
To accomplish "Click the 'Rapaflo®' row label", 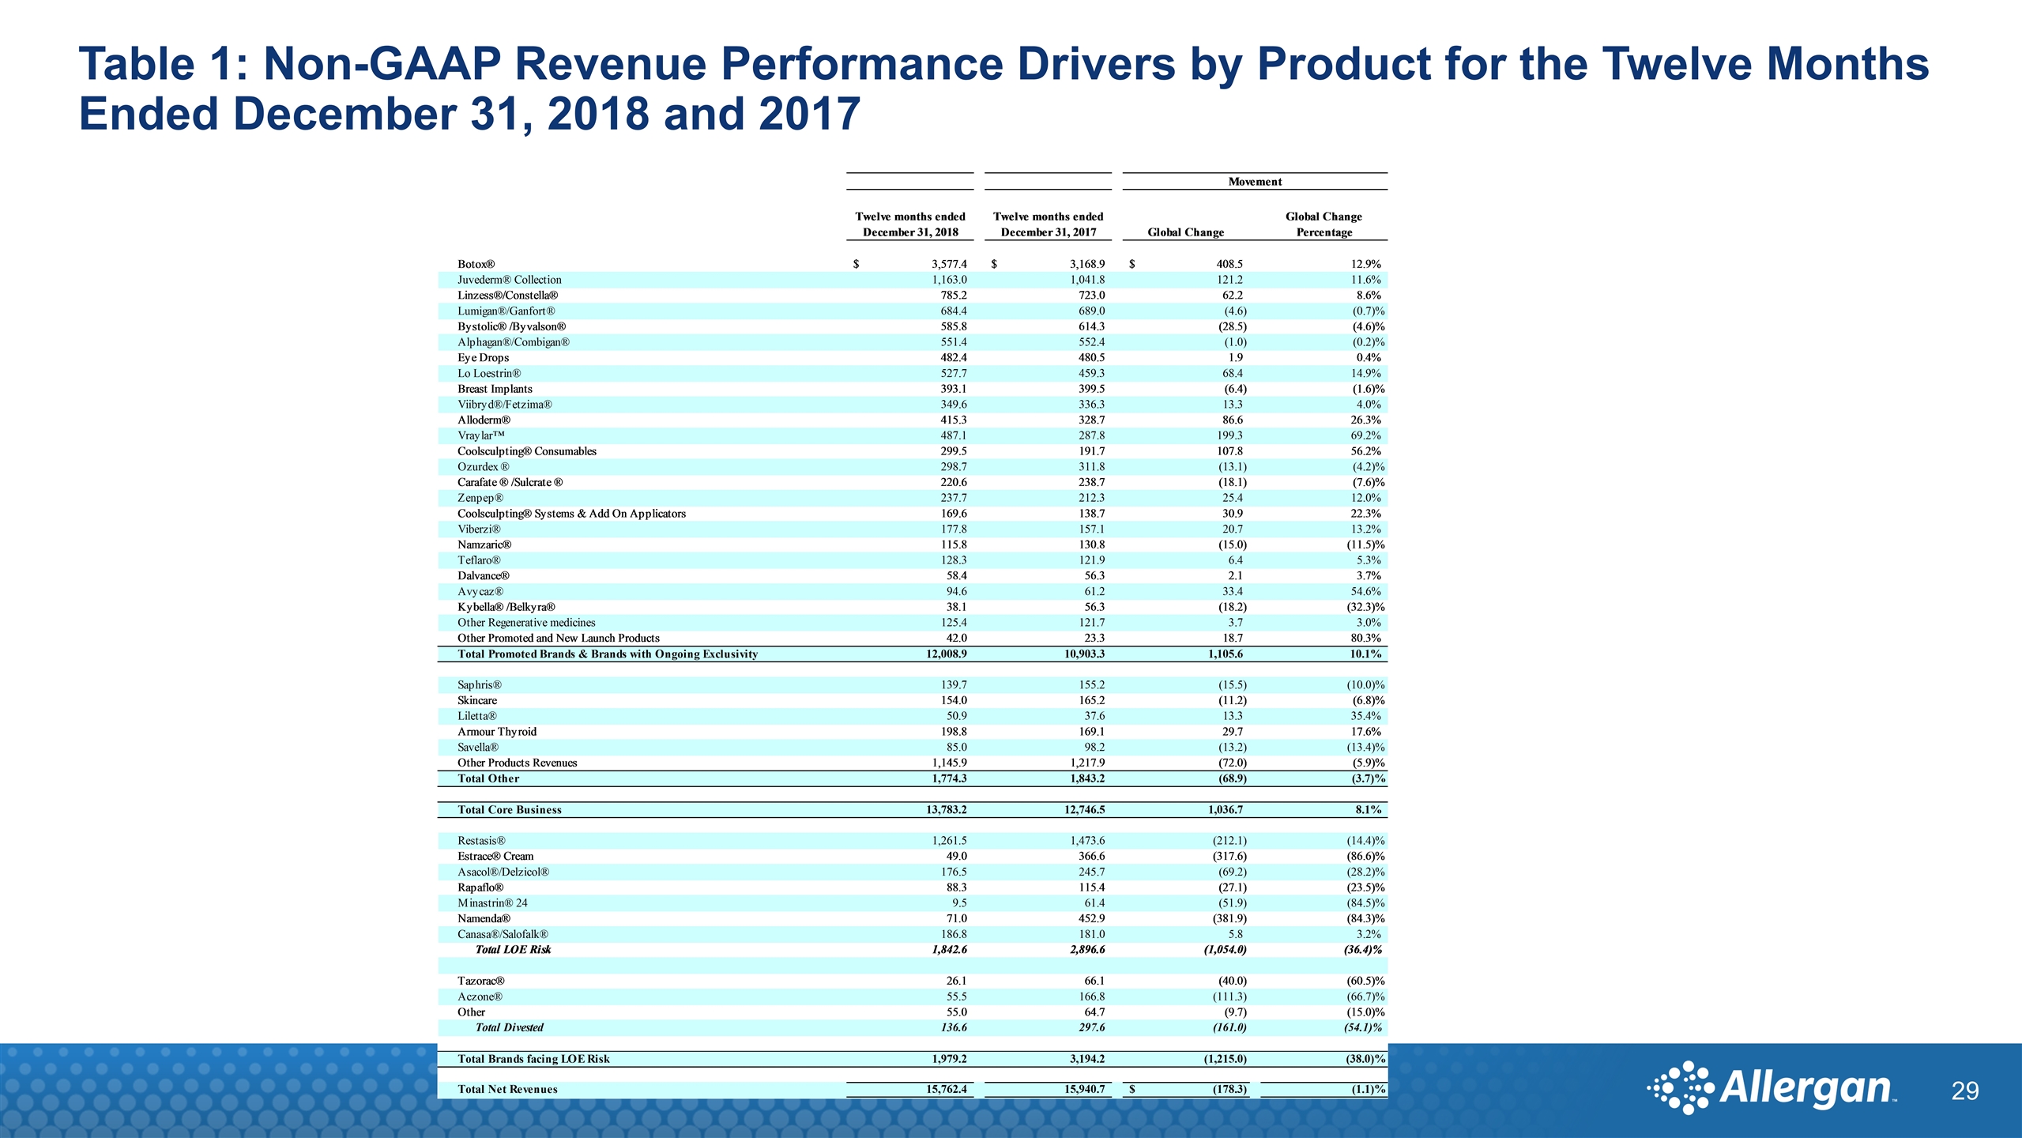I will coord(480,887).
